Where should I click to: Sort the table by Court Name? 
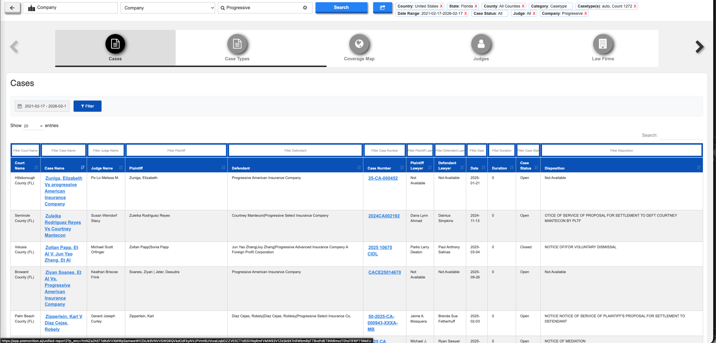click(26, 165)
